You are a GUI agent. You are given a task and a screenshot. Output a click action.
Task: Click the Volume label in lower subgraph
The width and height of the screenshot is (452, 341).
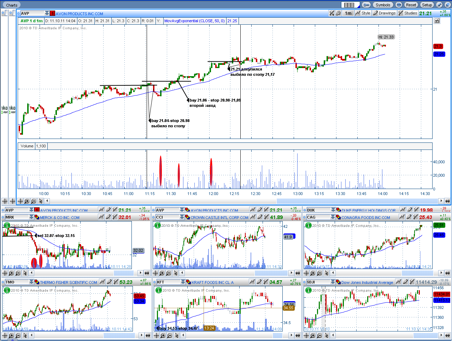(27, 146)
